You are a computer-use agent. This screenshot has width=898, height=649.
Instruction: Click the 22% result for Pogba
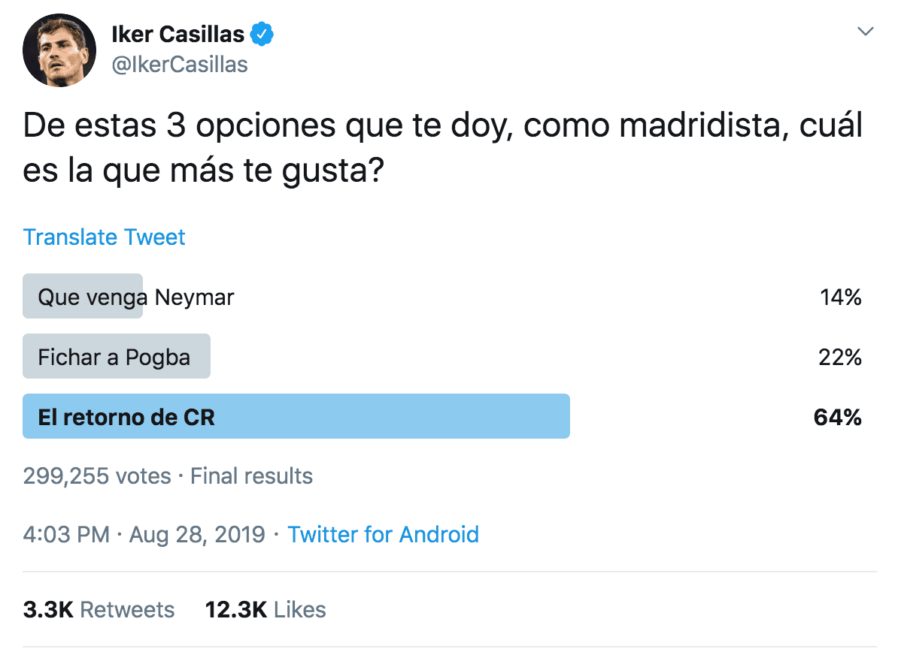839,357
